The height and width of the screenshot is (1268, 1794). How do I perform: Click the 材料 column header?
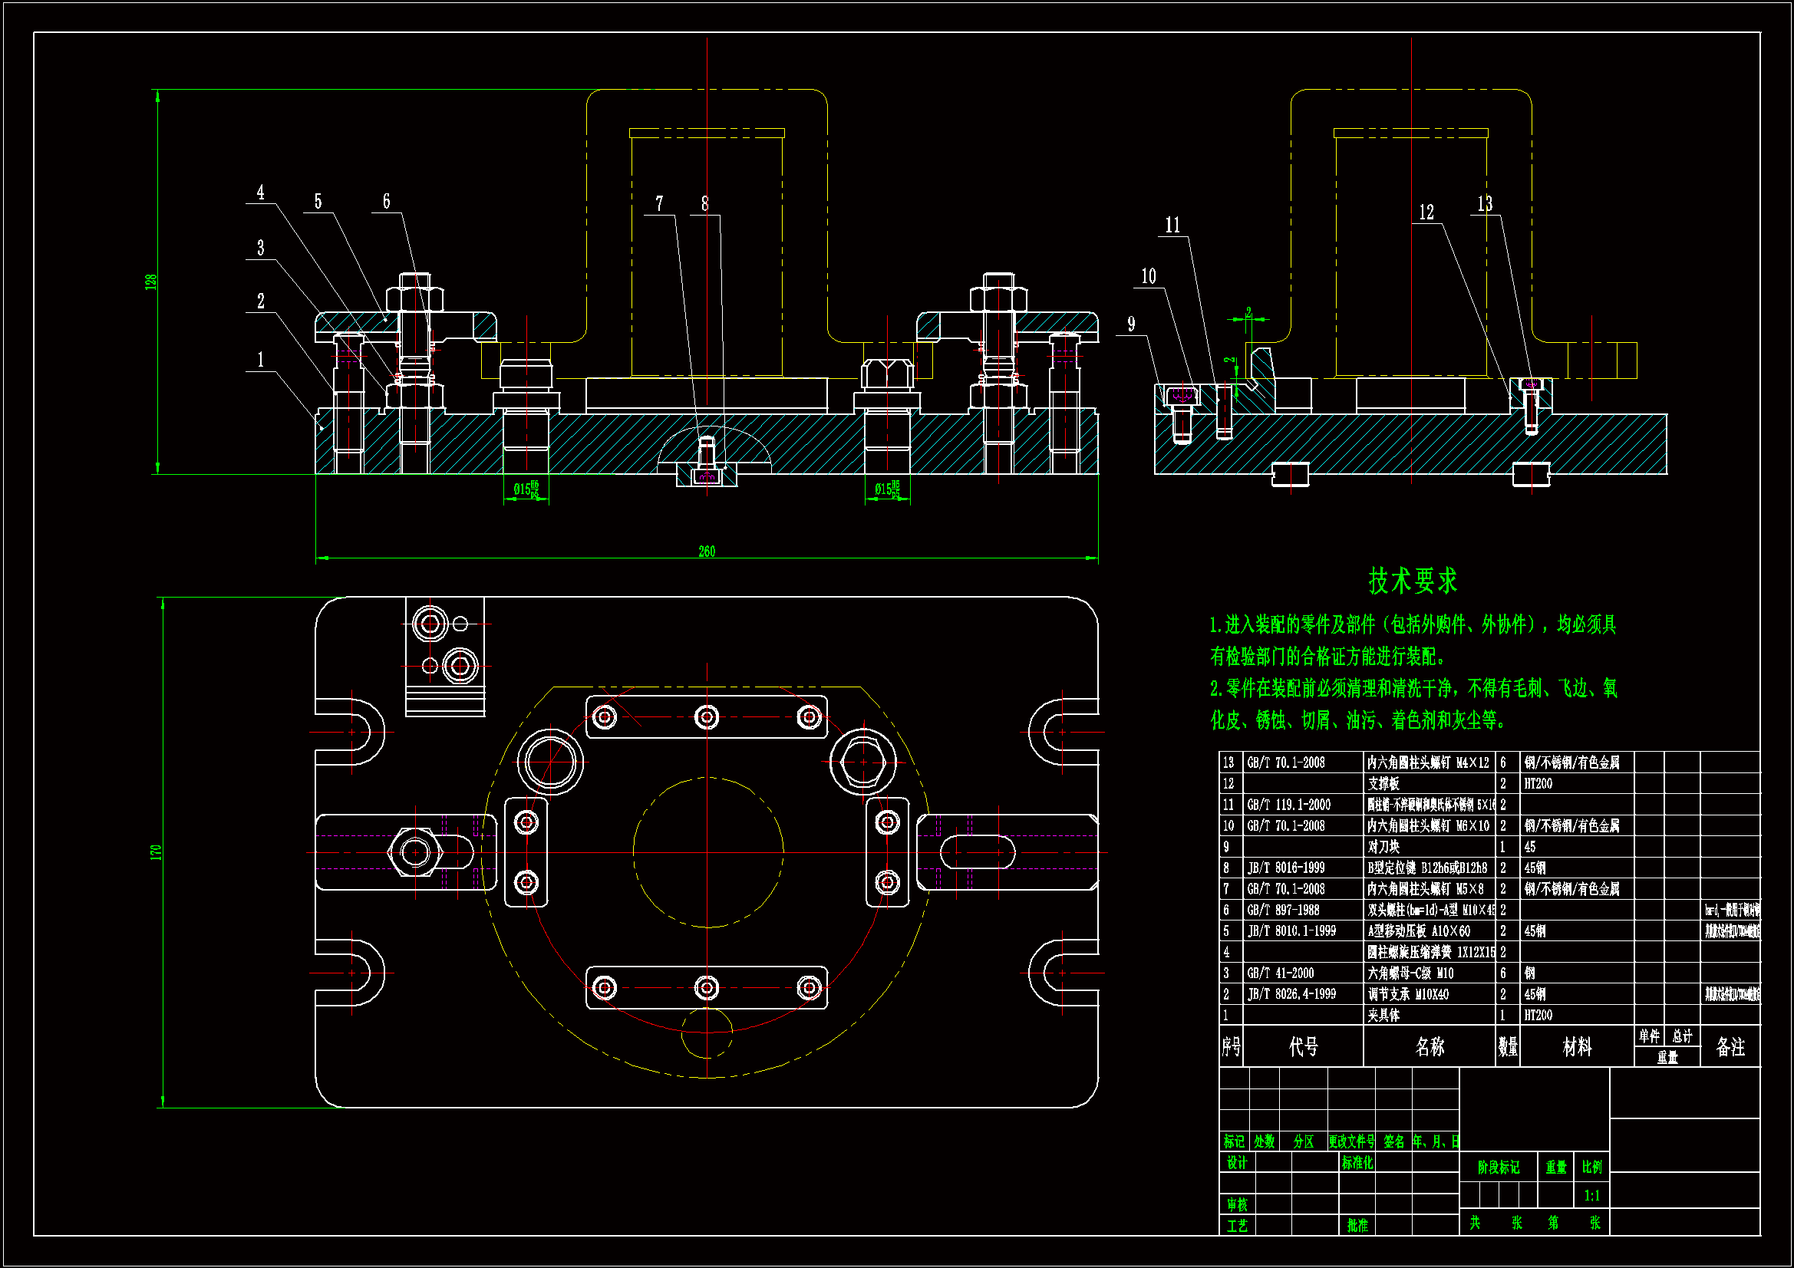(x=1577, y=1047)
